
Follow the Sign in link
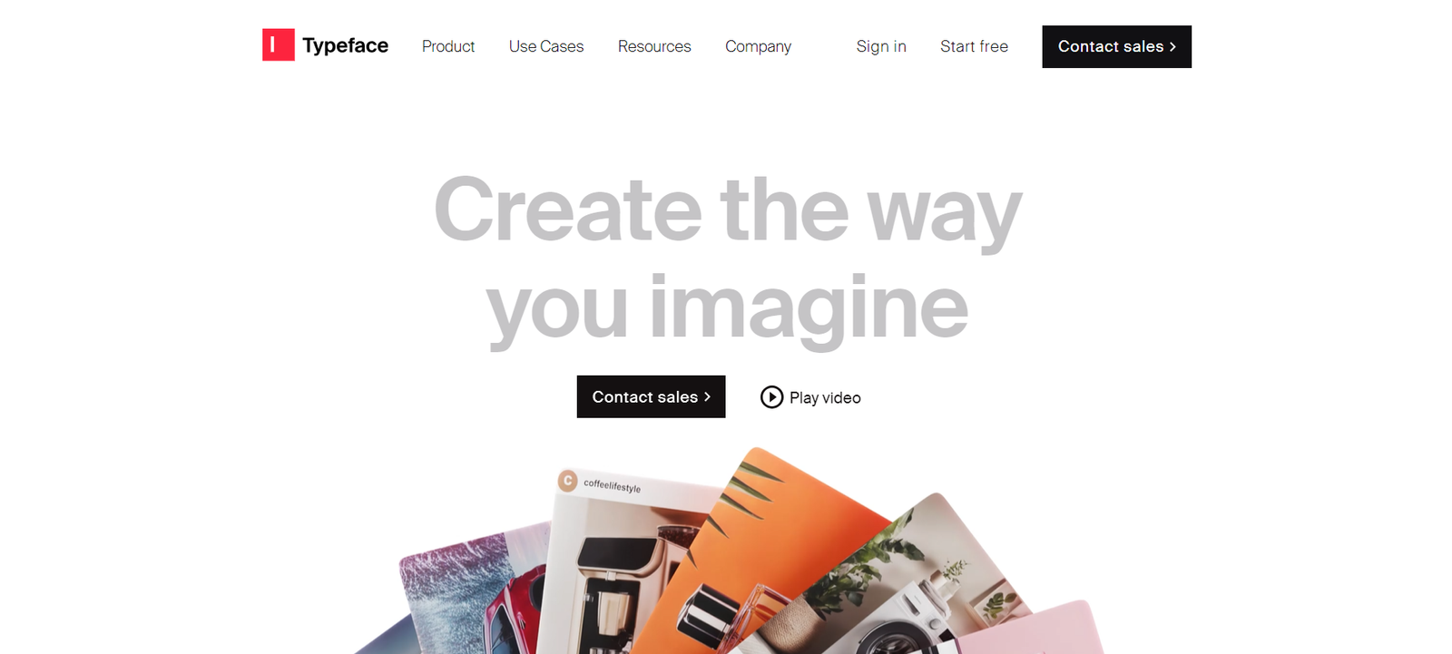(x=881, y=46)
